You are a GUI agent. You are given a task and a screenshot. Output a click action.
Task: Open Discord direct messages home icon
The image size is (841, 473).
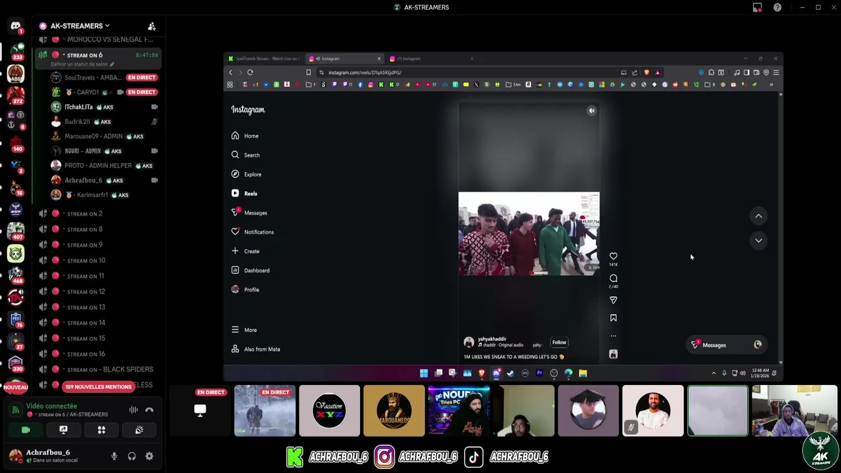coord(16,26)
